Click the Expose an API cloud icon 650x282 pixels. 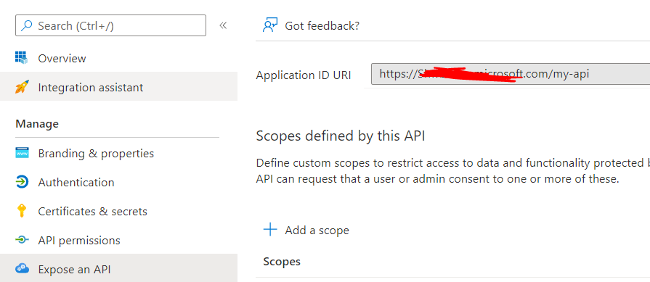coord(22,269)
